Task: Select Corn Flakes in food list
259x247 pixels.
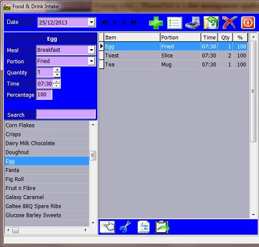Action: (x=47, y=125)
